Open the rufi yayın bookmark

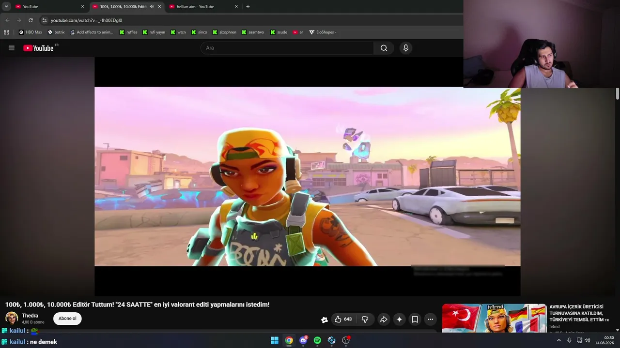click(154, 32)
